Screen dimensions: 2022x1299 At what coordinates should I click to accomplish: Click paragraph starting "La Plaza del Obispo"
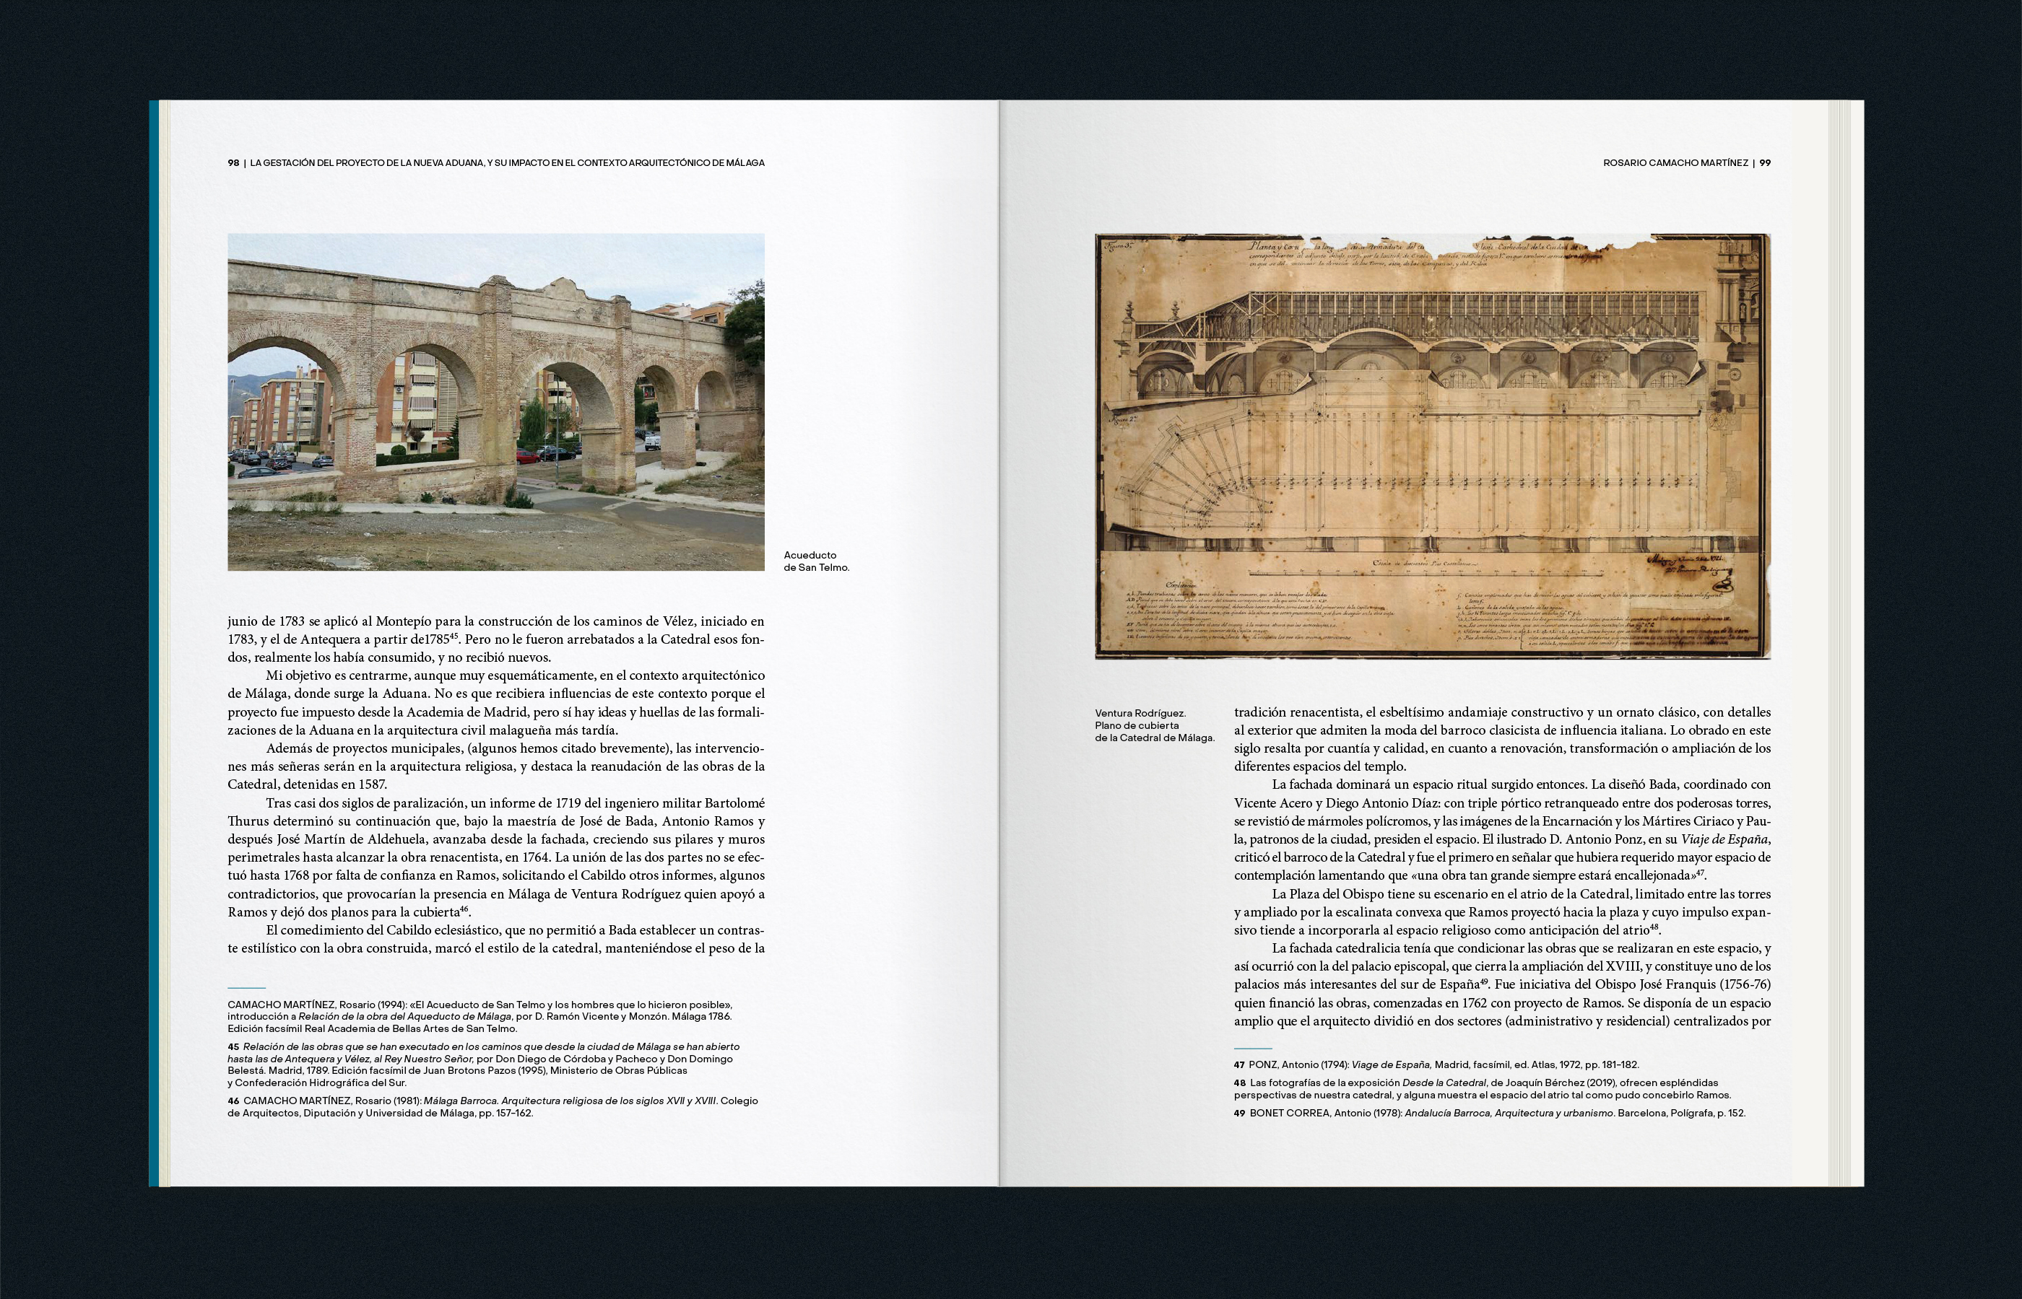tap(1501, 912)
